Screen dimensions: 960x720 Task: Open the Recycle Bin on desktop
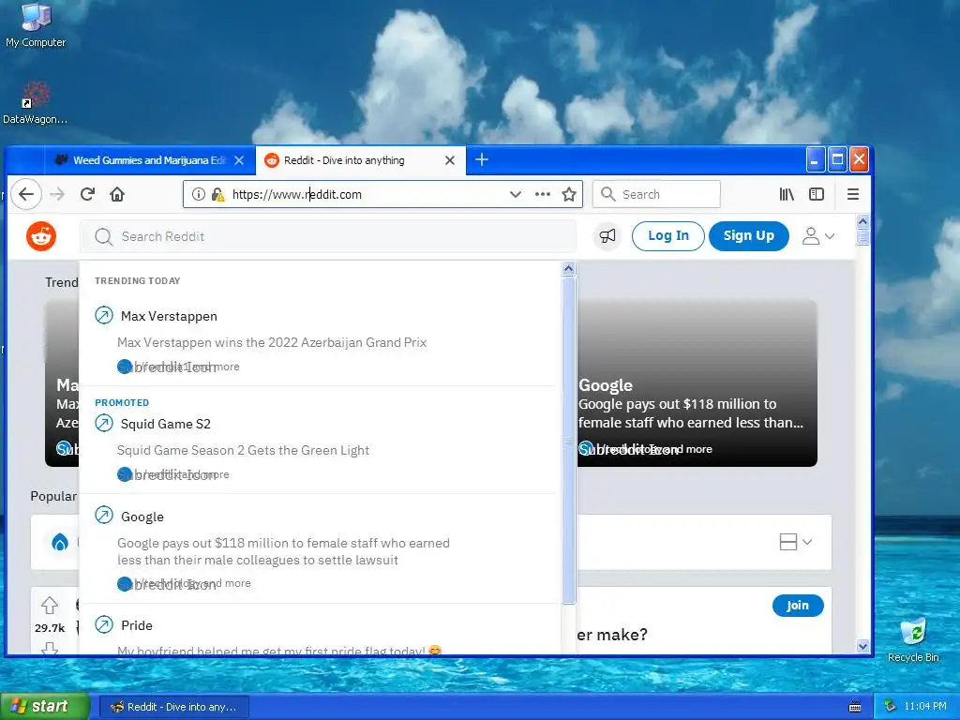click(913, 639)
